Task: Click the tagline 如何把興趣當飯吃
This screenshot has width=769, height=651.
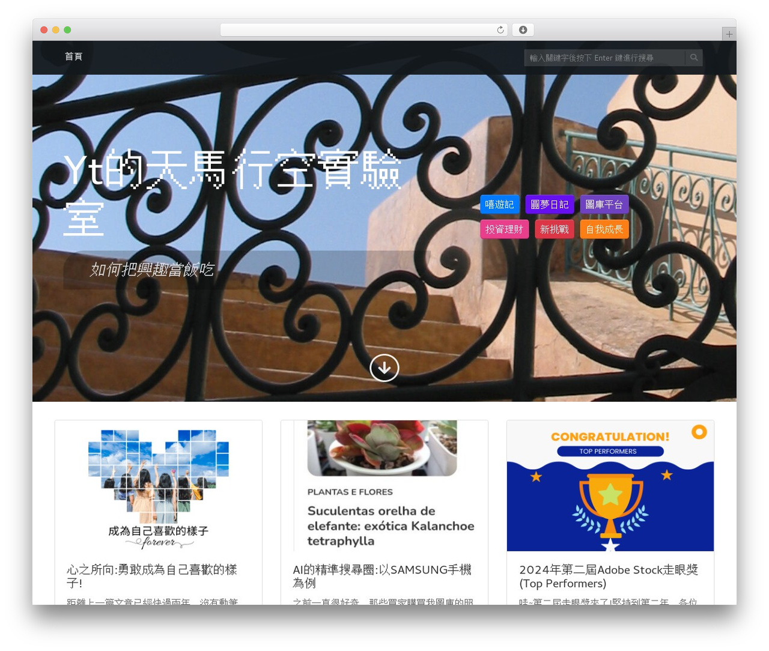Action: (x=152, y=270)
